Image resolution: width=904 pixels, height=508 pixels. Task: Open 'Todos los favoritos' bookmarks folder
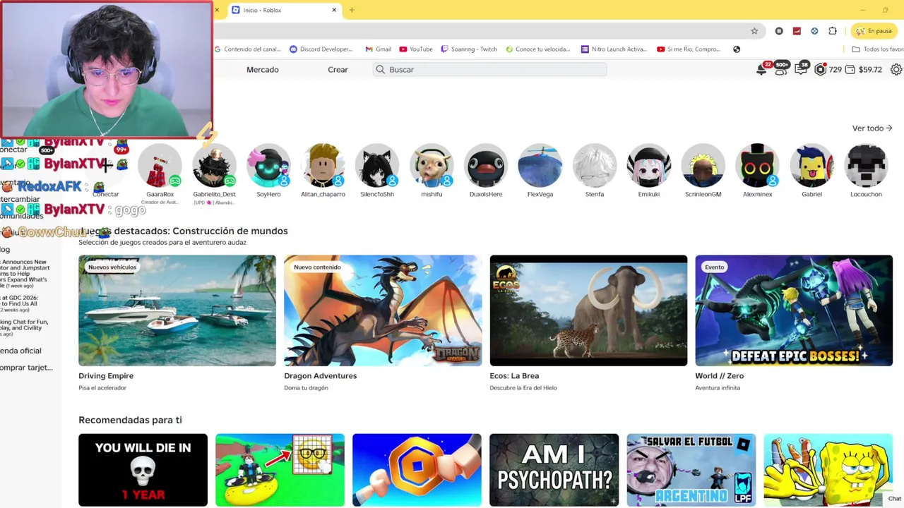(878, 49)
